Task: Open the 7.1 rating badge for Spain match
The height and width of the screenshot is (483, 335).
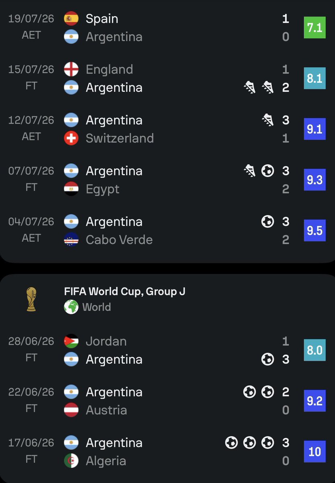Action: coord(314,27)
